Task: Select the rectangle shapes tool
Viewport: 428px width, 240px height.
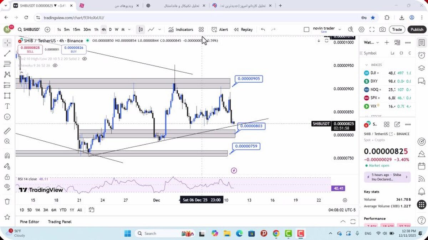Action: 7,96
